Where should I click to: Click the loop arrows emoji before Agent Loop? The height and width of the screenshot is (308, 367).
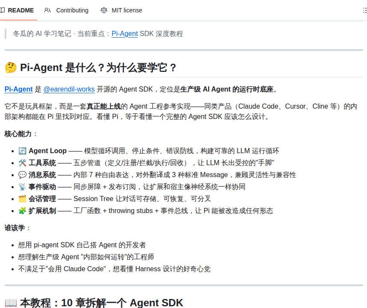point(23,151)
